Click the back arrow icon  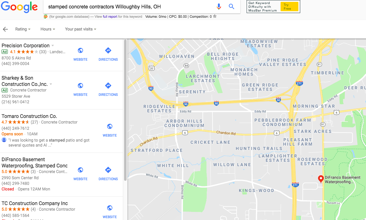[x=5, y=29]
